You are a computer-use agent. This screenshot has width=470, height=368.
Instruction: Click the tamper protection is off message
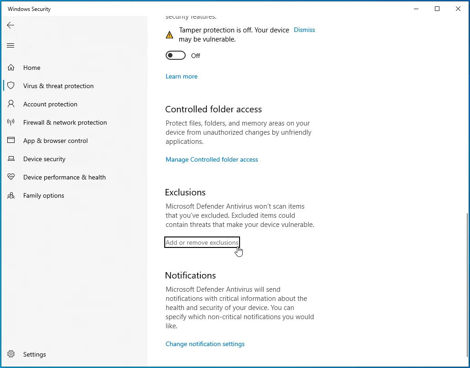[x=234, y=35]
